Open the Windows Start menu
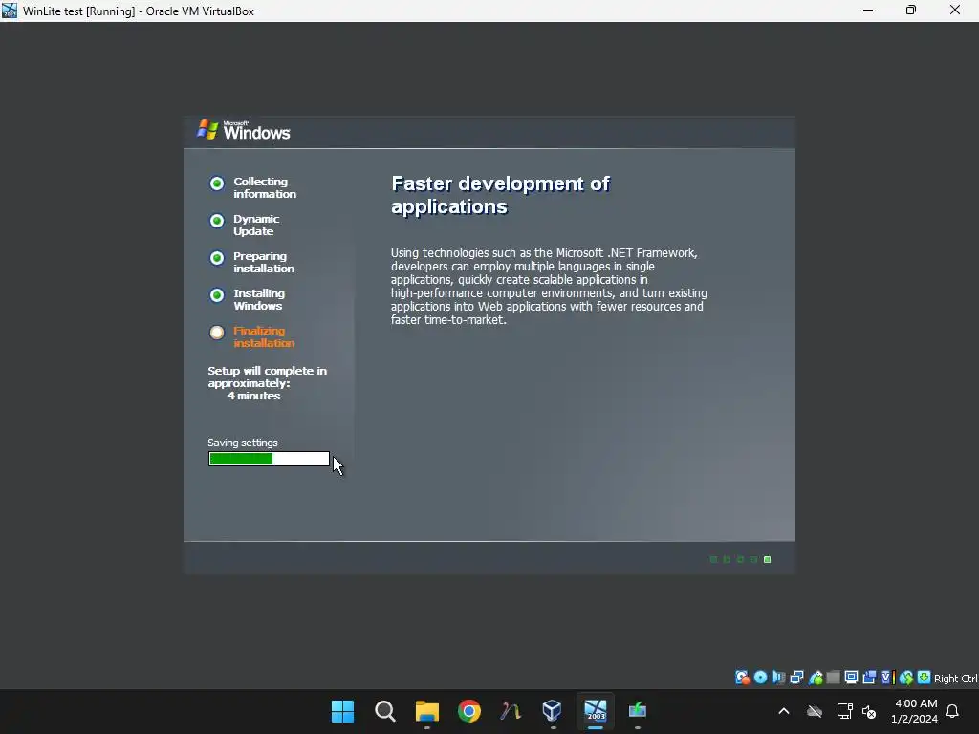Image resolution: width=979 pixels, height=734 pixels. 343,711
